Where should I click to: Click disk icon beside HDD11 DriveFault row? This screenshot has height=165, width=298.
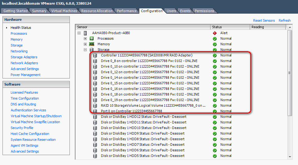click(x=95, y=123)
